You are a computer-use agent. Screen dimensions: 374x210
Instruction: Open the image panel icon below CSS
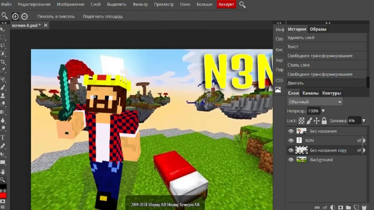click(x=278, y=90)
